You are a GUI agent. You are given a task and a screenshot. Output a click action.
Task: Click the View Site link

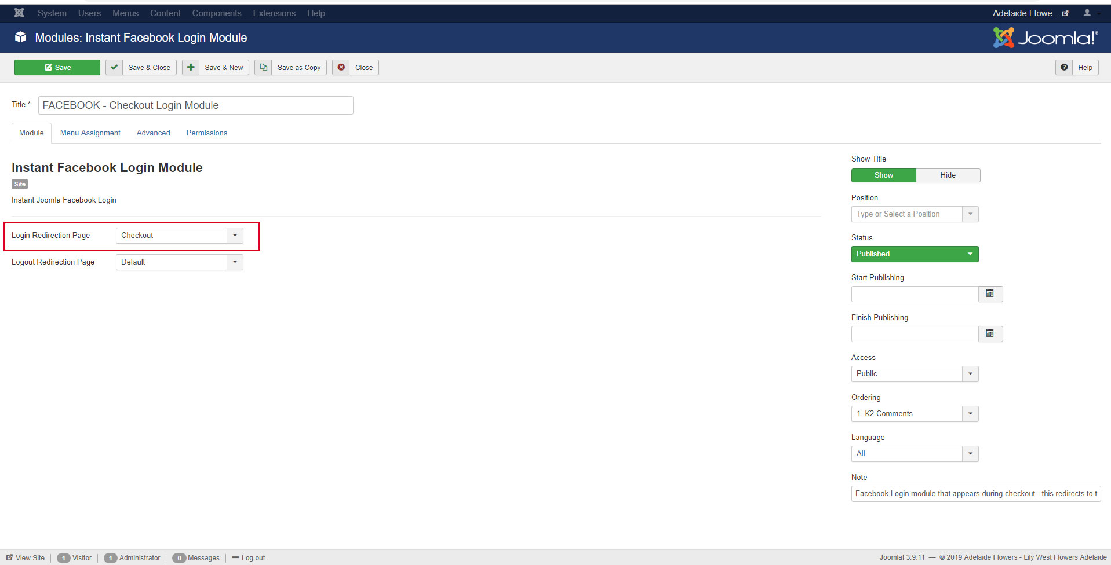click(30, 558)
